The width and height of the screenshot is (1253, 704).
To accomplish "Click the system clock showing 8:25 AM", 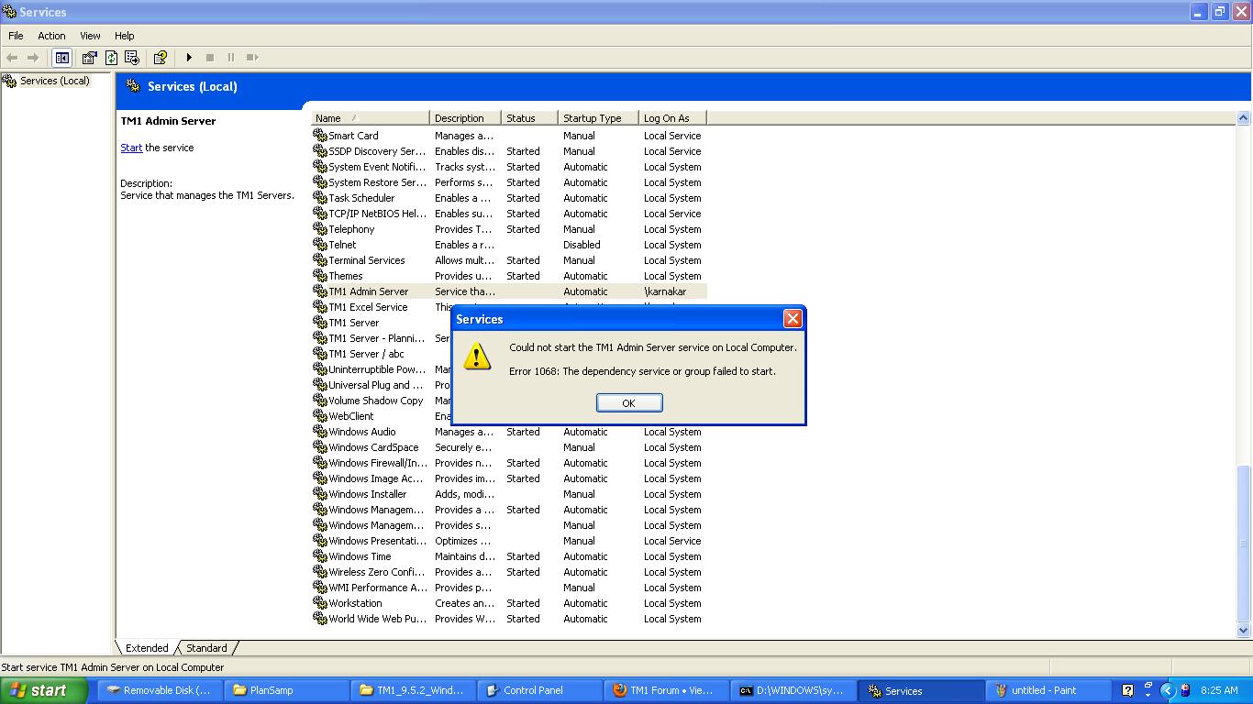I will 1218,690.
